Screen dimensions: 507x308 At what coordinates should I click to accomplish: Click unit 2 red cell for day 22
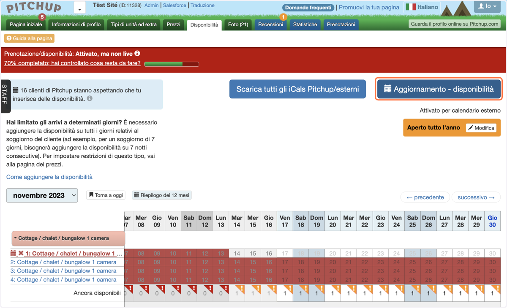(365, 262)
